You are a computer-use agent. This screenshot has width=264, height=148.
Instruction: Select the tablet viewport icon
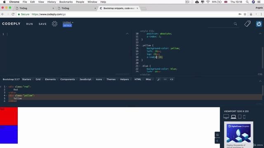pyautogui.click(x=240, y=116)
